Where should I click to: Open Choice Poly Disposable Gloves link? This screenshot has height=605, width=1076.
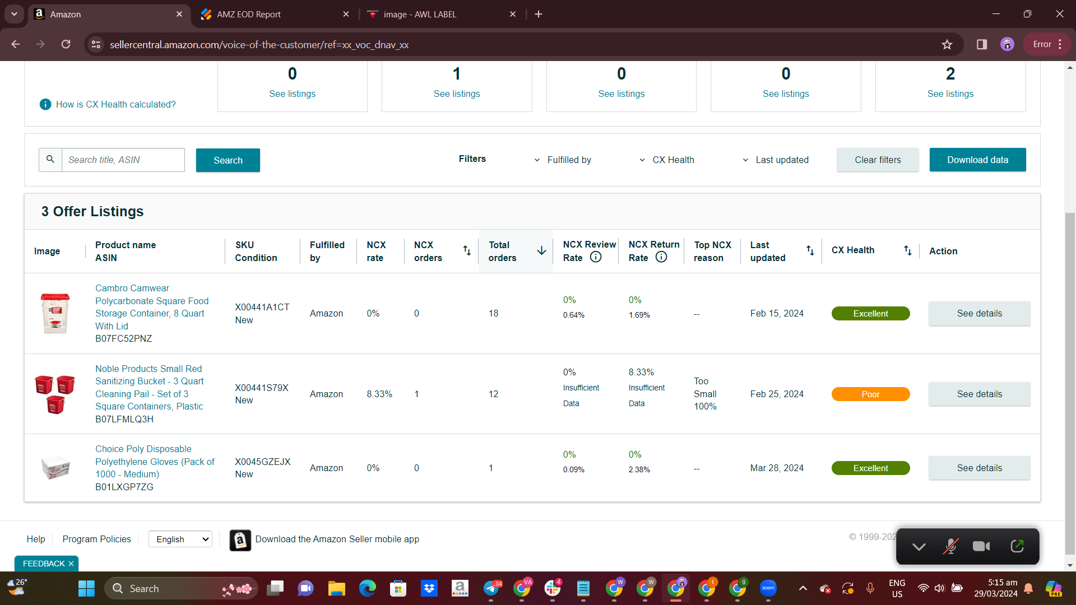click(x=155, y=462)
